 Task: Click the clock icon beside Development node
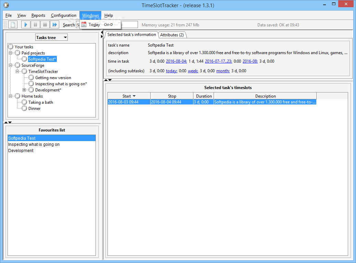31,90
